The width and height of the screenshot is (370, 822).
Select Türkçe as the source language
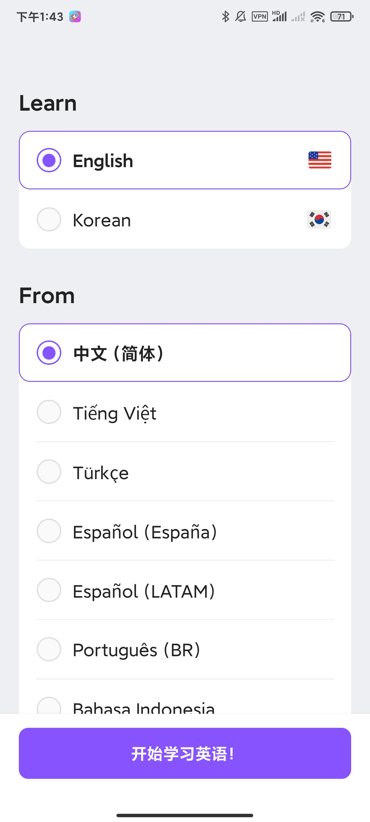pos(185,472)
